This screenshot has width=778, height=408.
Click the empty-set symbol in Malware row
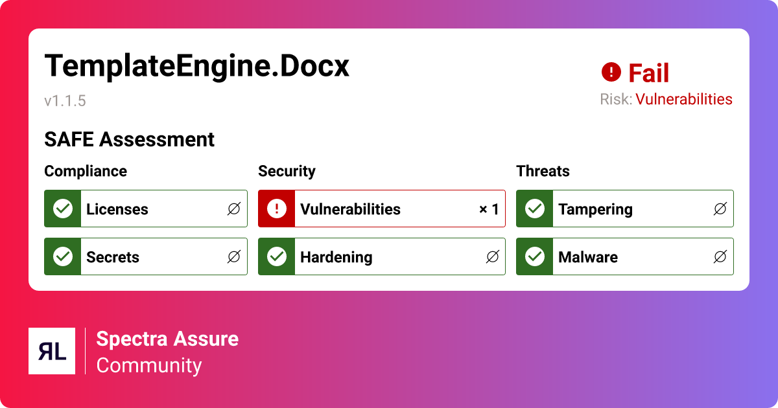(x=720, y=257)
